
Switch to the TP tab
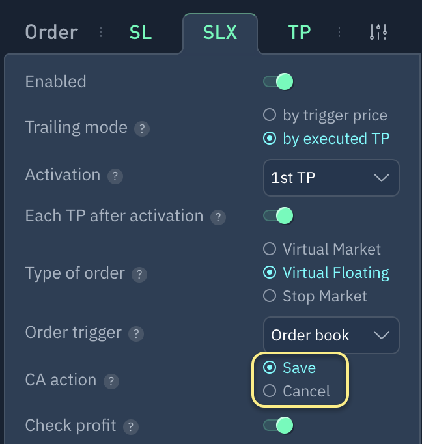point(300,33)
